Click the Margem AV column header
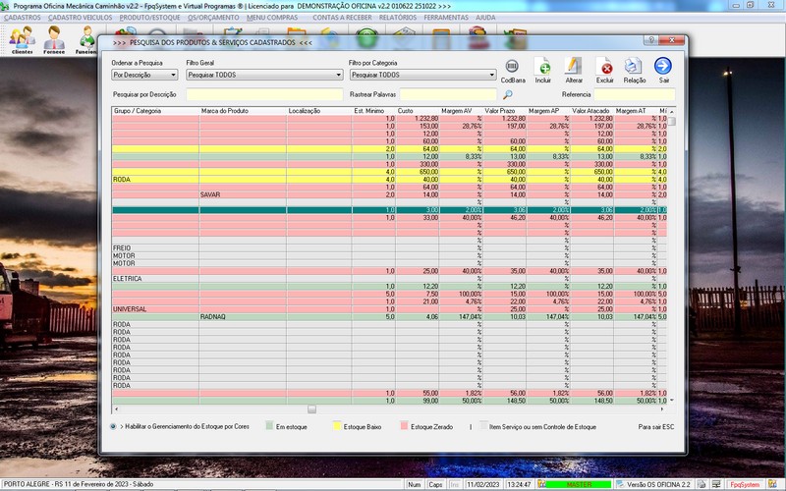 point(461,111)
